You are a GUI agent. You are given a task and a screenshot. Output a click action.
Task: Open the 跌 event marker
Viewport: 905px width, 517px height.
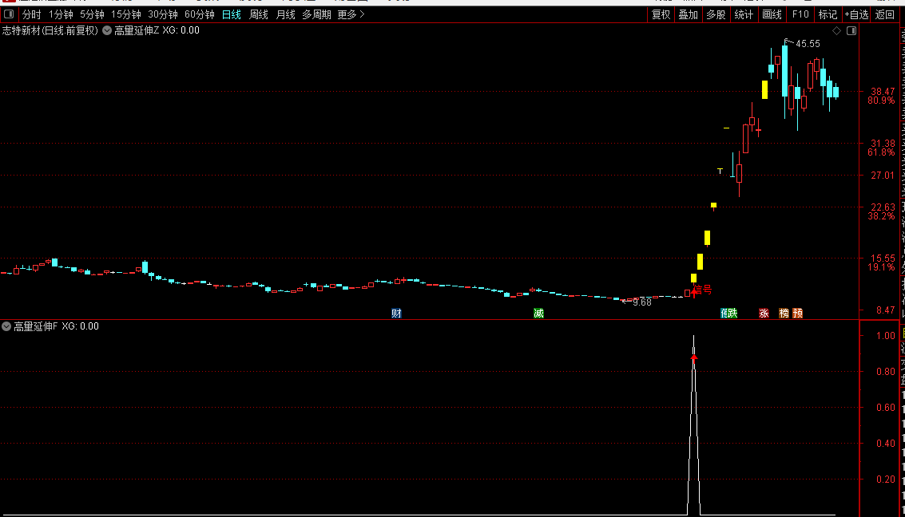tap(732, 313)
